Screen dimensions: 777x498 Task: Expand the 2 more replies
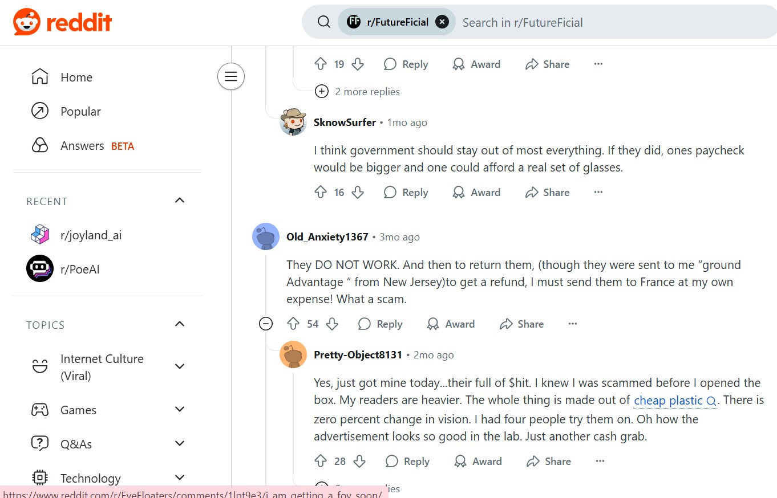point(322,91)
